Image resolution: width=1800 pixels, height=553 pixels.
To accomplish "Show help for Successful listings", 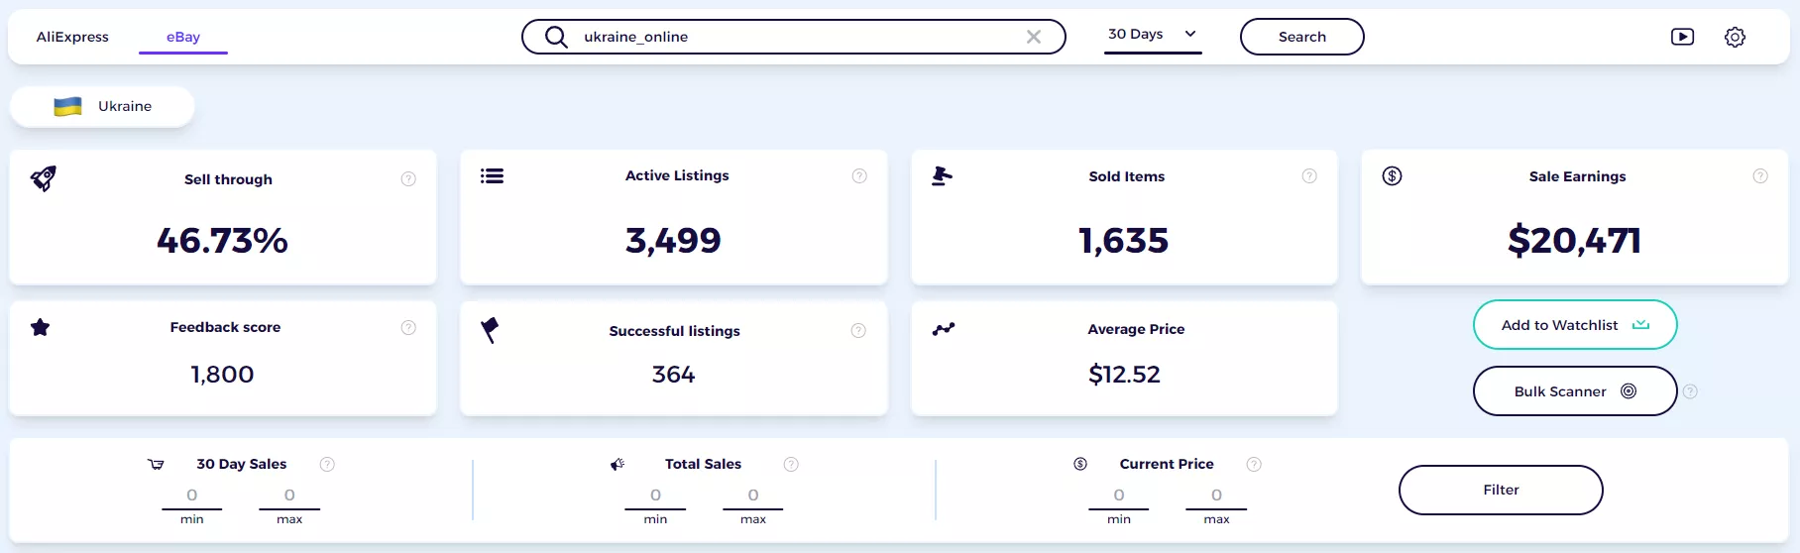I will pos(858,331).
